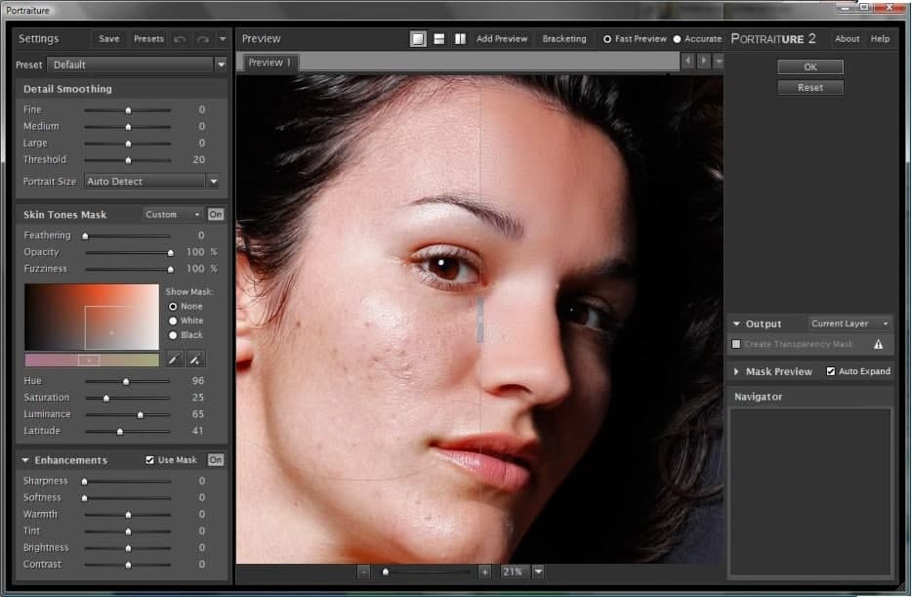This screenshot has width=912, height=597.
Task: Click the expand-mask eyedropper with plus
Action: (196, 360)
